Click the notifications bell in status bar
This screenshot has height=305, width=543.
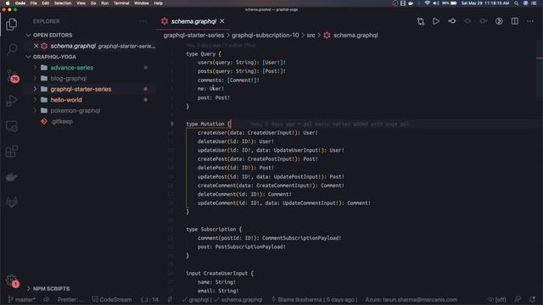(x=532, y=299)
